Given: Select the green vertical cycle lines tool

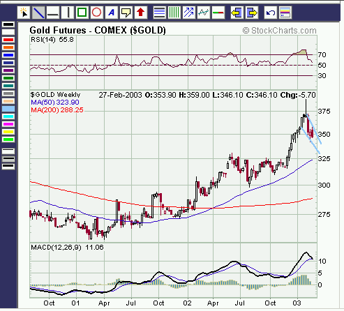Looking at the screenshot, I should point(174,13).
